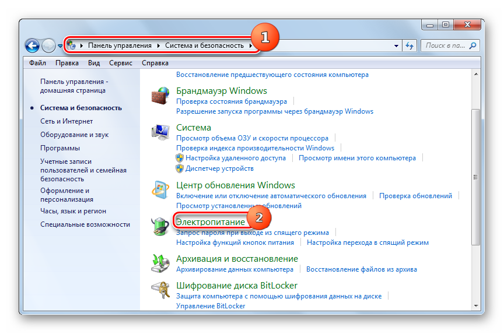Open Брандмауэр Windows heading

pos(222,91)
